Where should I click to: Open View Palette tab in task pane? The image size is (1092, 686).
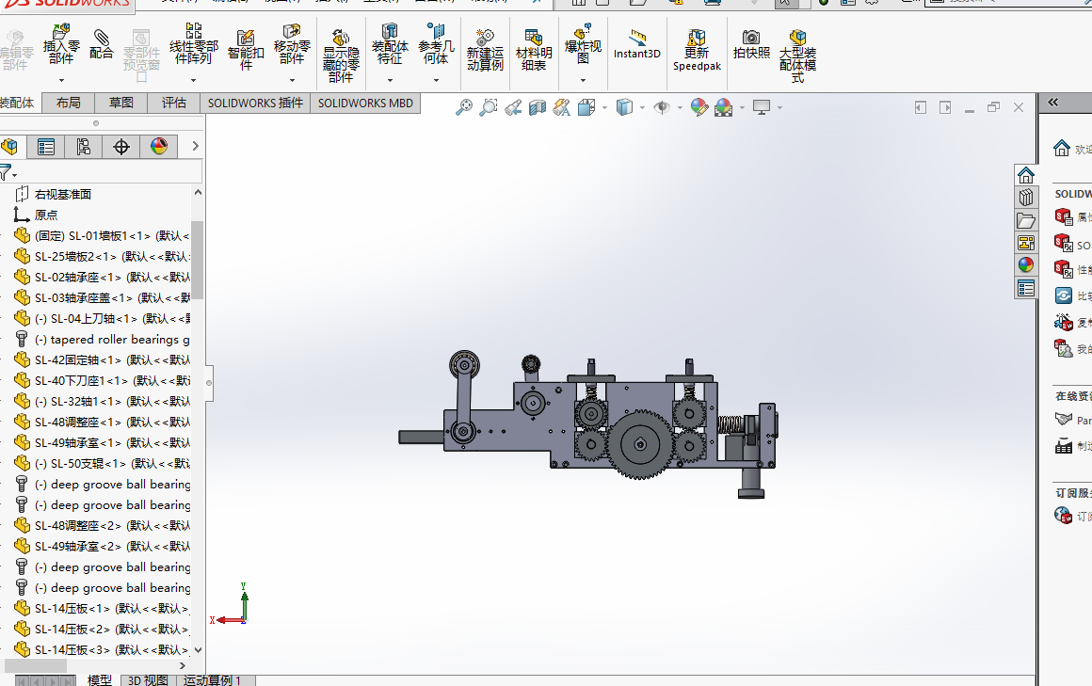pyautogui.click(x=1026, y=243)
